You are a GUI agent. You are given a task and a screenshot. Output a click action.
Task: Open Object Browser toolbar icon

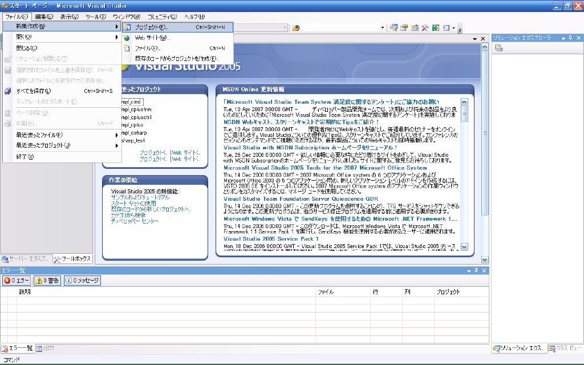pyautogui.click(x=415, y=28)
